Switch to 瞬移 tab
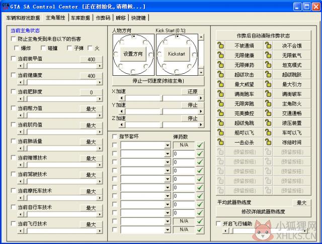322x244 pixels. 121,18
